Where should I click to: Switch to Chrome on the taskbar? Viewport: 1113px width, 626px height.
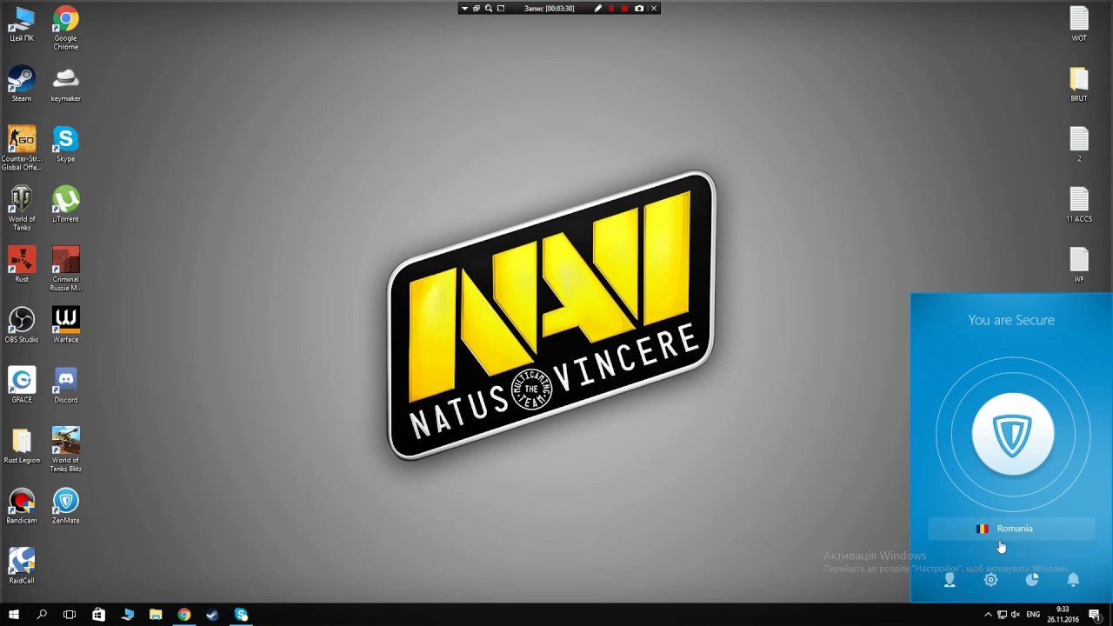pos(184,615)
